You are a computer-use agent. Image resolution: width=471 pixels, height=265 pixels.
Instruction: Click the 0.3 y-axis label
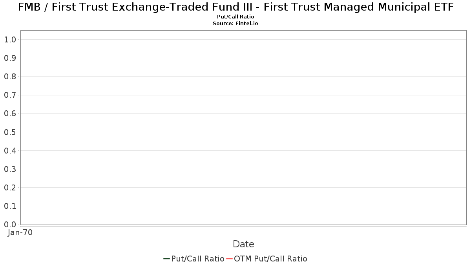[10, 169]
